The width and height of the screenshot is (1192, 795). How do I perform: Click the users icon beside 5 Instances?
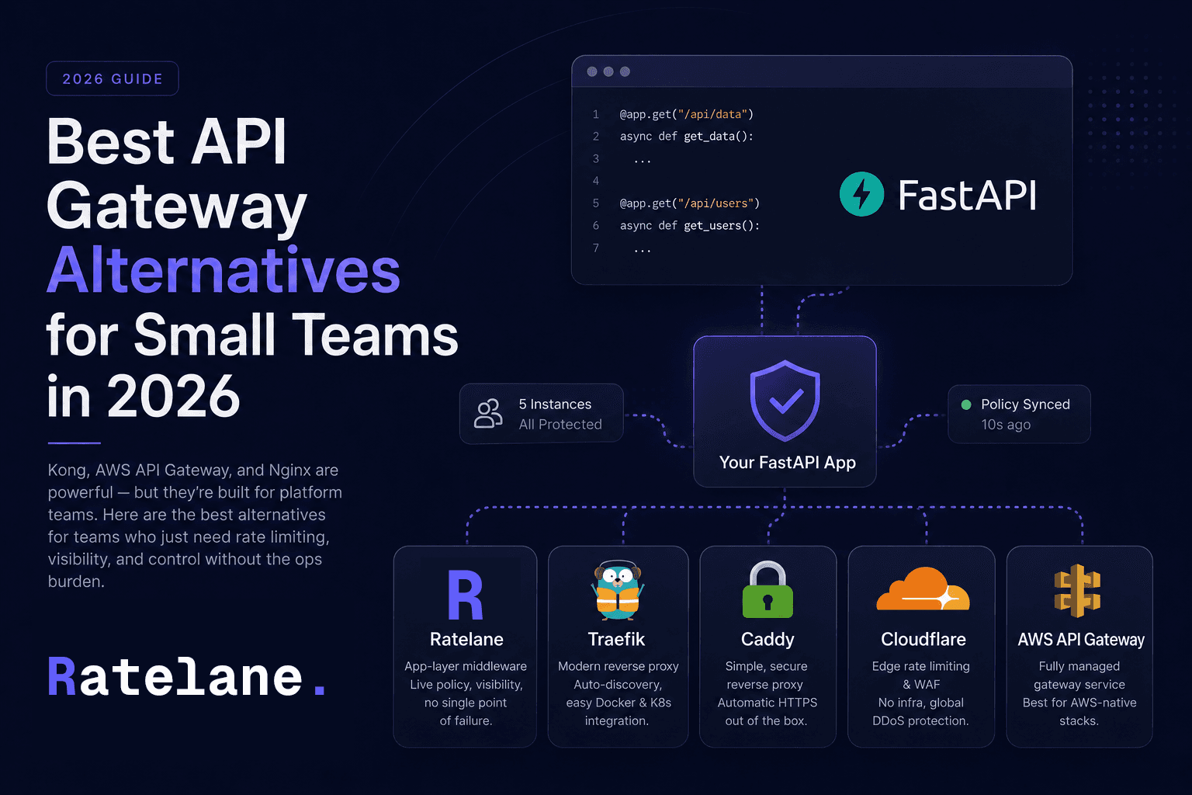click(x=488, y=414)
